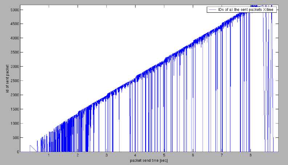The height and width of the screenshot is (165, 288).
Task: Click the small triangle at the plot start
Action: click(x=33, y=149)
